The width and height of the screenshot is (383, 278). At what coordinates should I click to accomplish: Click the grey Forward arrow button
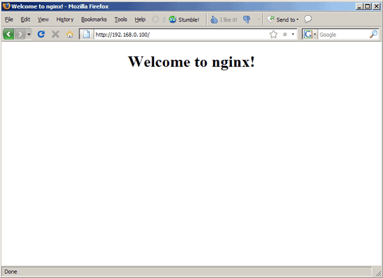(x=20, y=34)
